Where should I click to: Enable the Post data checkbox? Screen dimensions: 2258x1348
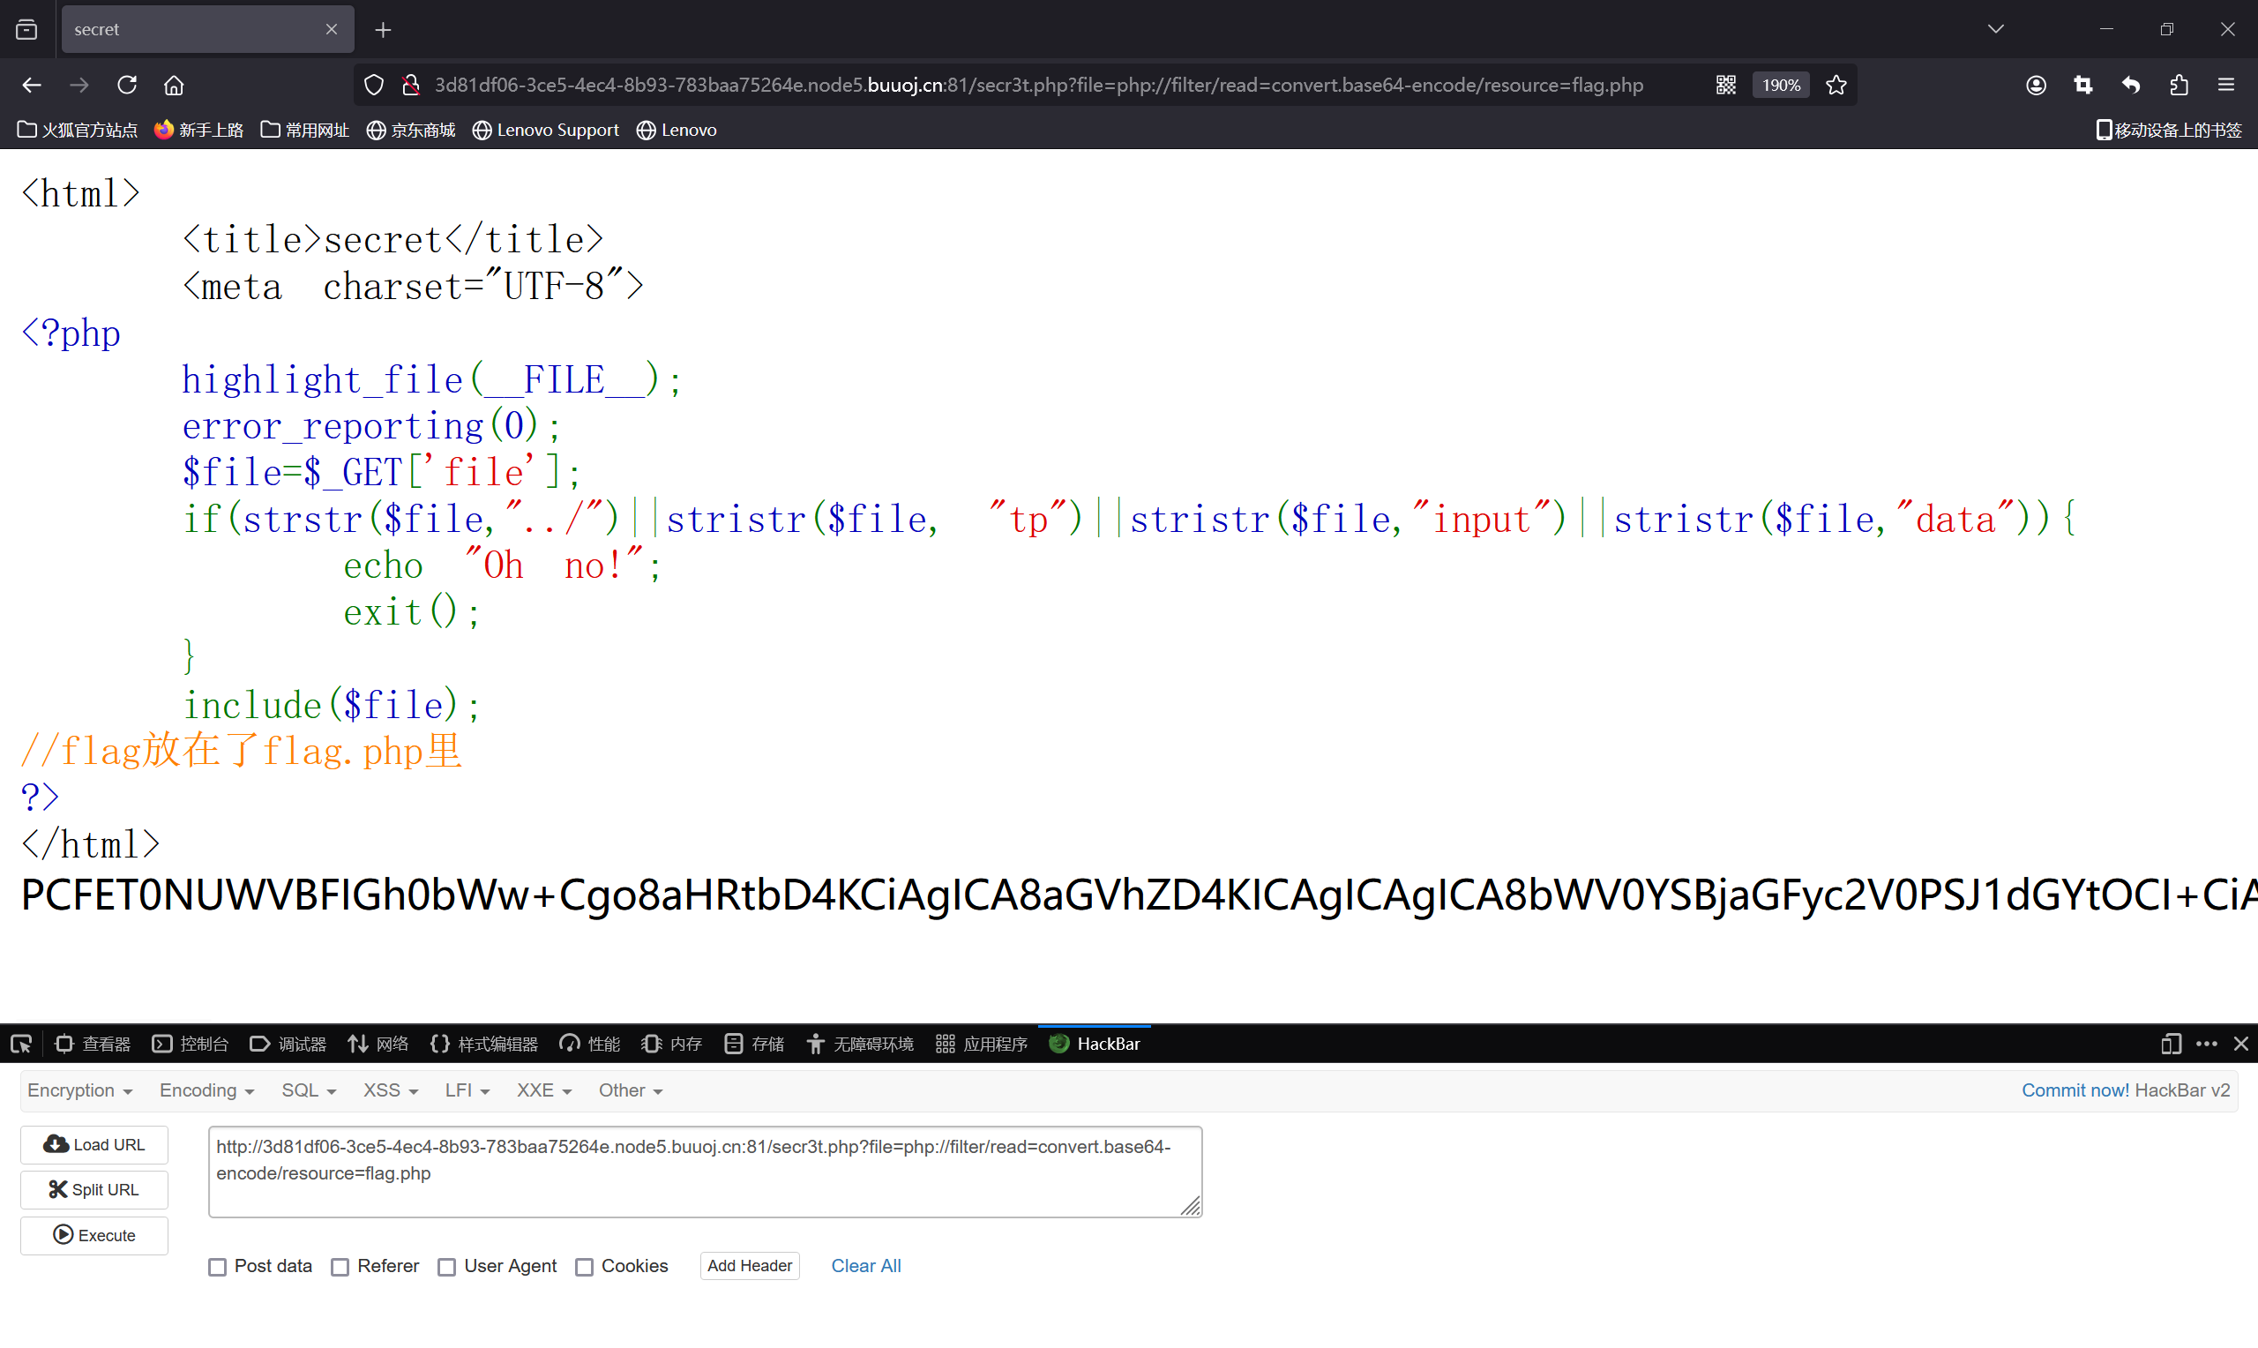pos(217,1266)
